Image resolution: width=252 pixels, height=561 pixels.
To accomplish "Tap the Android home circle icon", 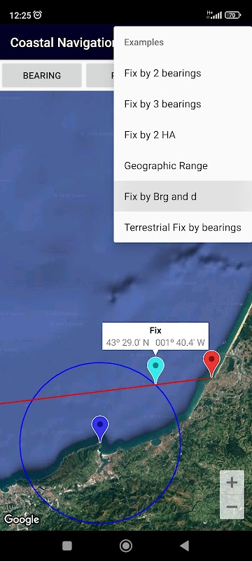I will 125,546.
